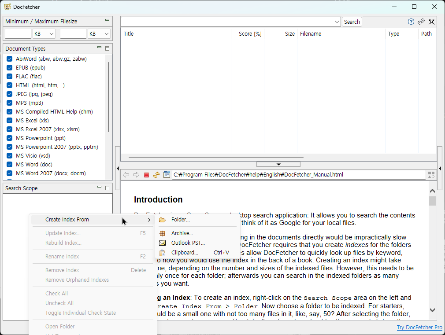445x335 pixels.
Task: Click the Archive icon in the submenu
Action: (162, 233)
